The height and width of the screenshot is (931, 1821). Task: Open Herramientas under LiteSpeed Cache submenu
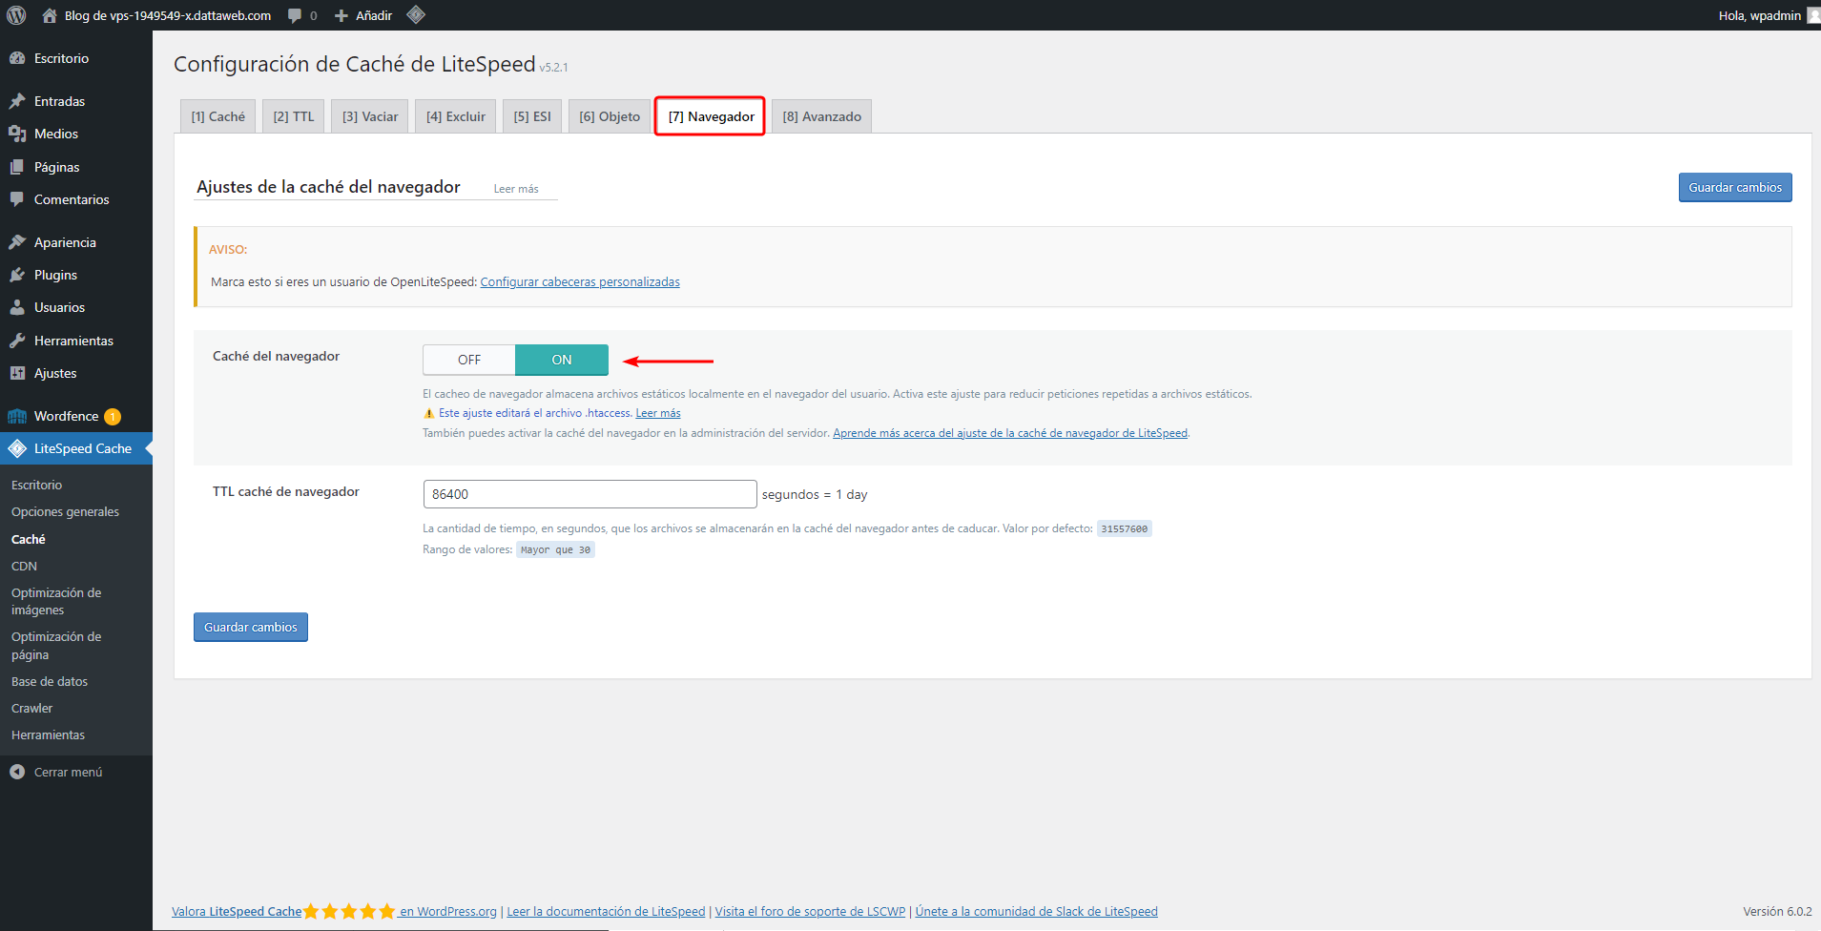click(x=48, y=734)
